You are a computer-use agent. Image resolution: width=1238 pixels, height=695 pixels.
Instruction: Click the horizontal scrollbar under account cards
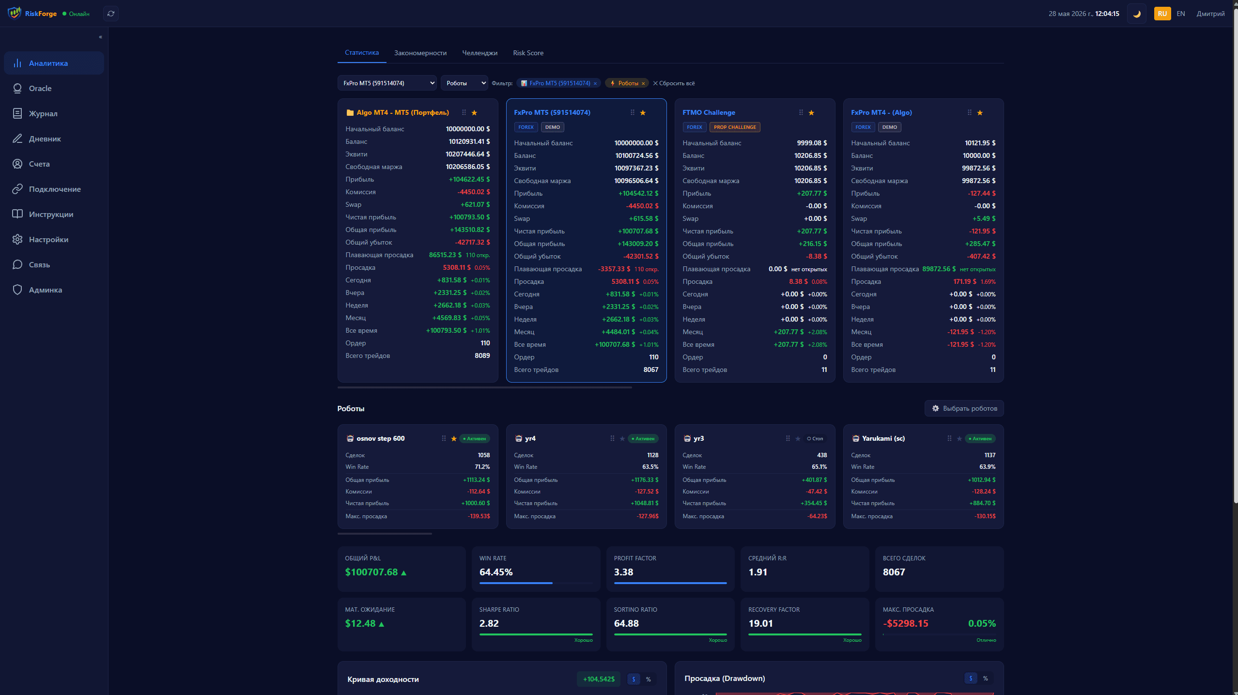tap(484, 387)
